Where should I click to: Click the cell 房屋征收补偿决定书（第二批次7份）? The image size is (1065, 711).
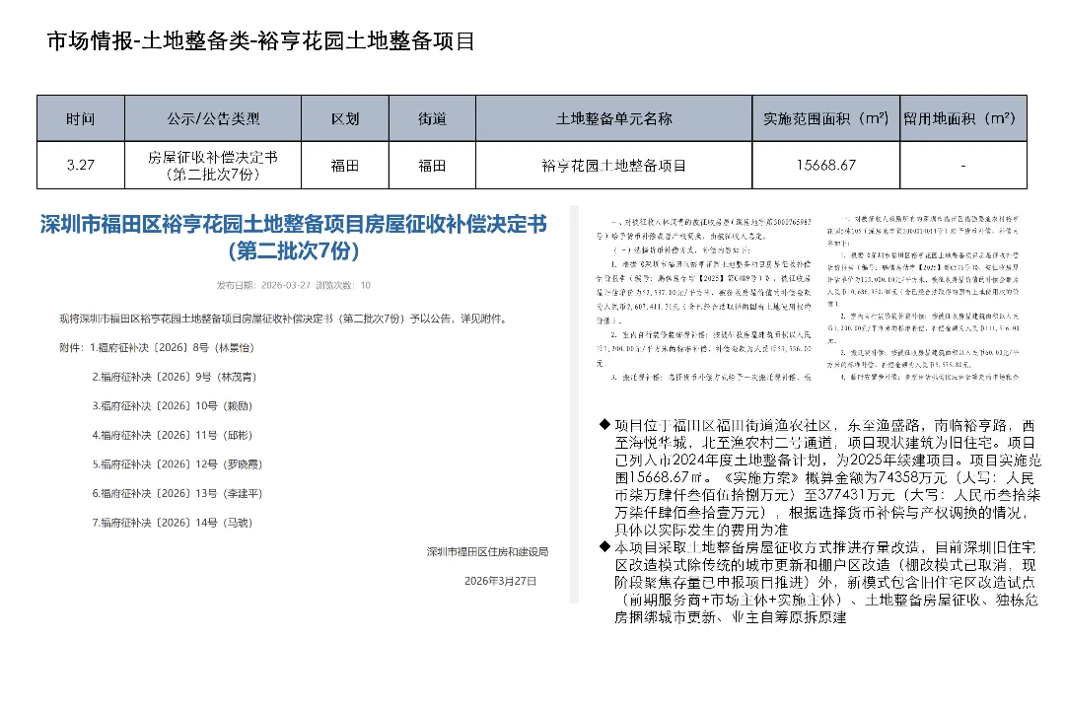click(x=213, y=165)
